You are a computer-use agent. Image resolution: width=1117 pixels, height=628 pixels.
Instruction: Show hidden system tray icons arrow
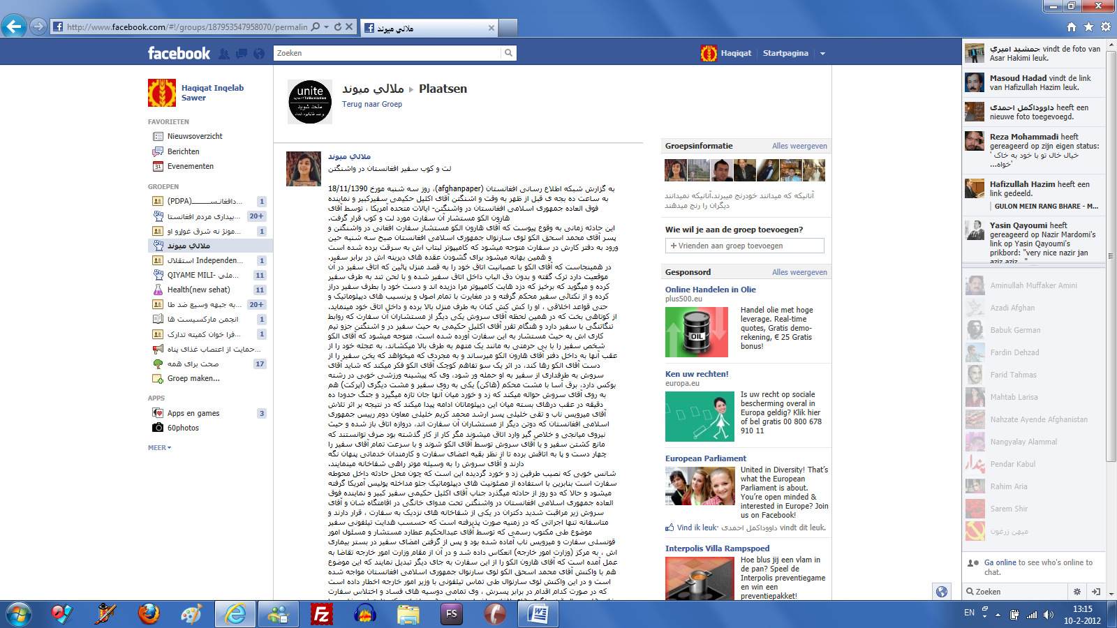pyautogui.click(x=998, y=615)
